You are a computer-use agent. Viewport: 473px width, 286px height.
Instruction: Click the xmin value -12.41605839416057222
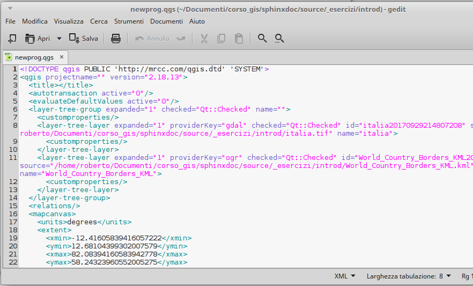click(117, 238)
